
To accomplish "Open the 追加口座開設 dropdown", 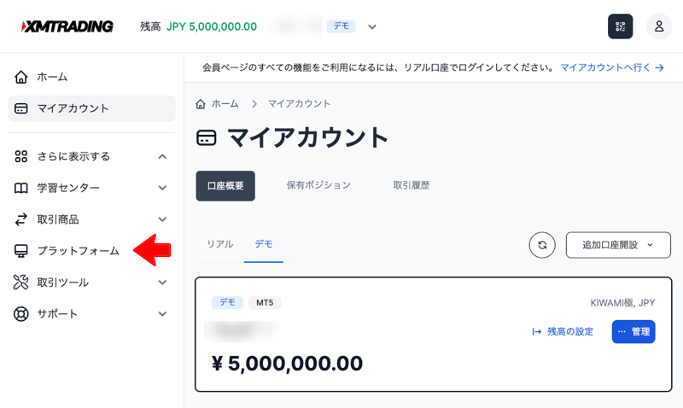I will point(618,245).
